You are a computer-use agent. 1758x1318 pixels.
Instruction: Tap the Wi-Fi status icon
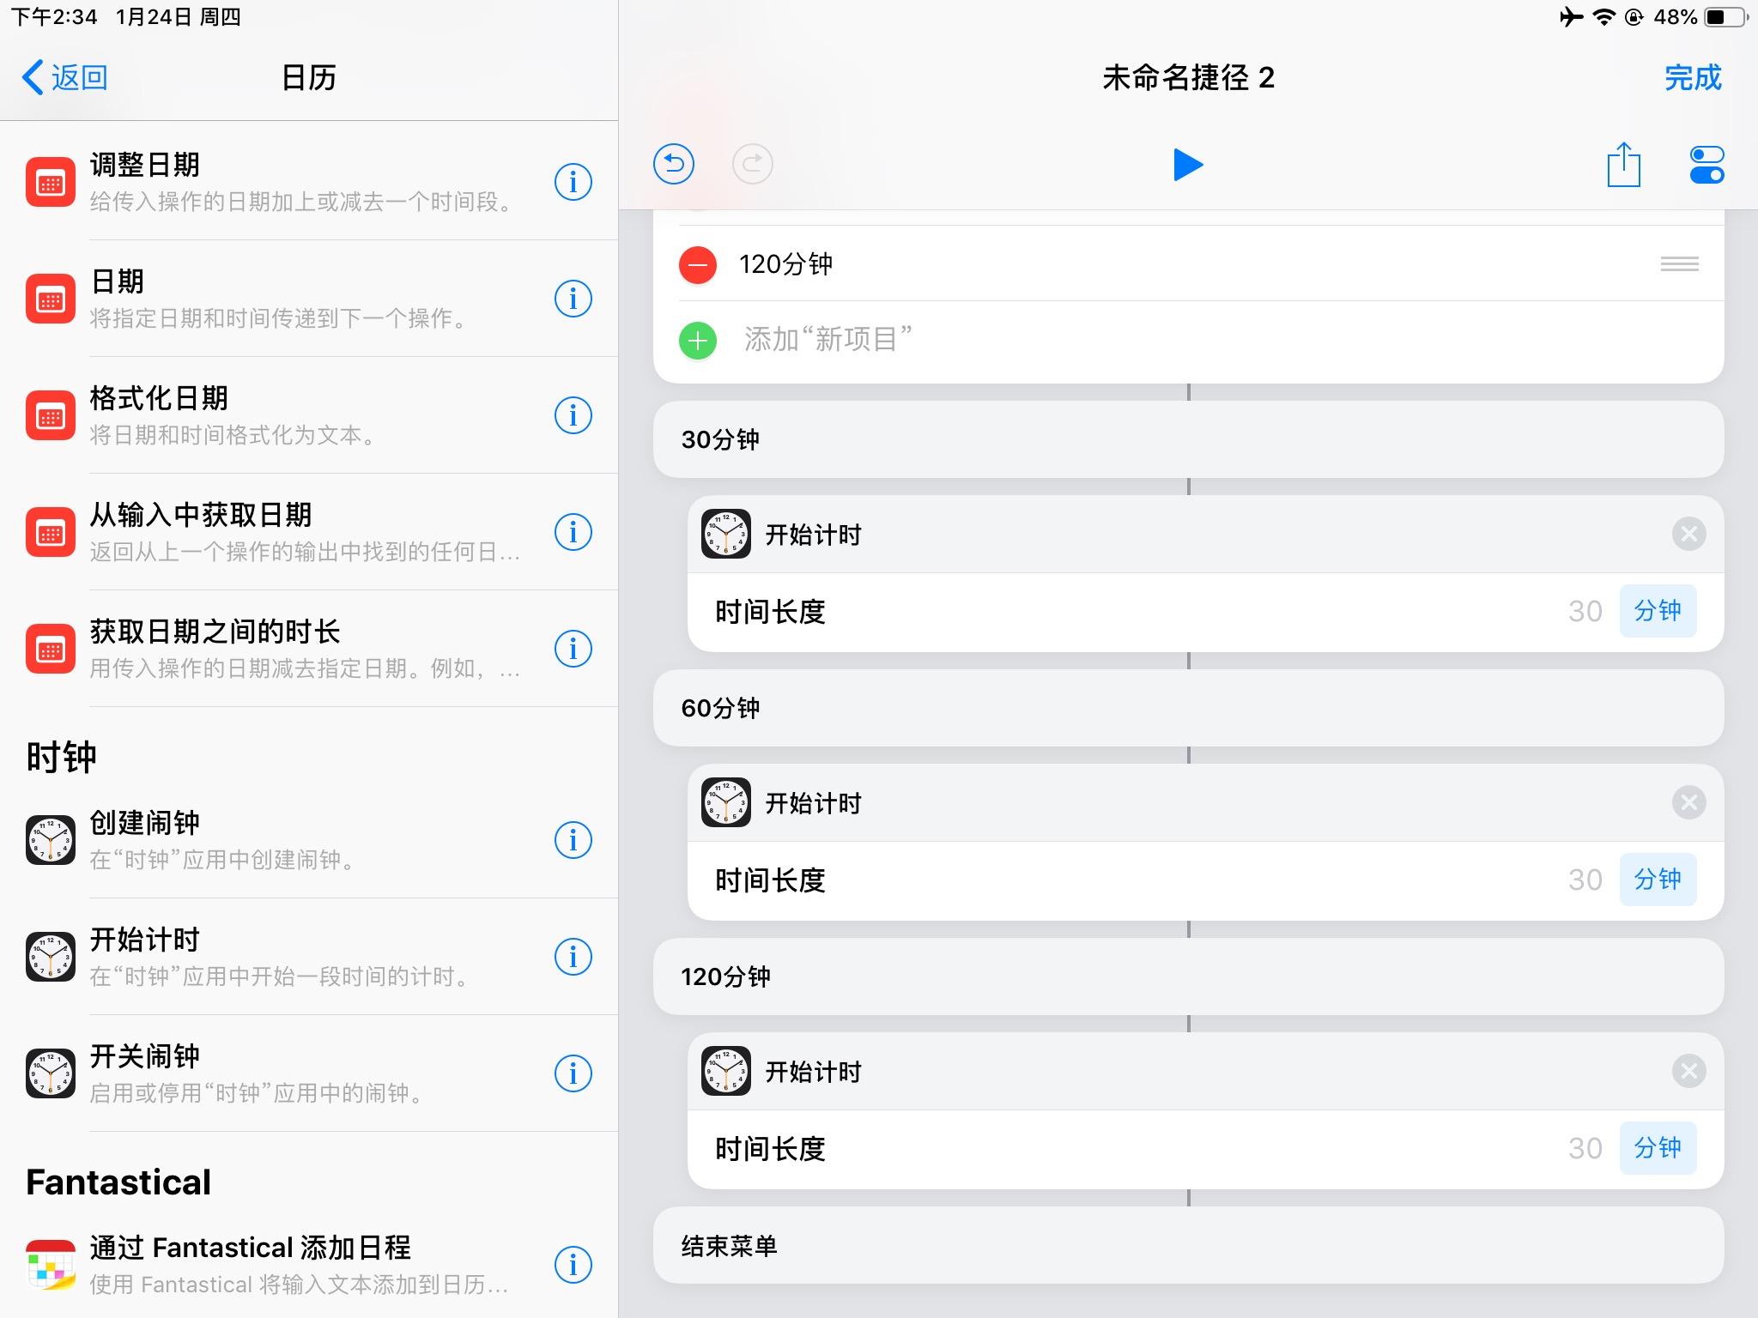click(x=1603, y=17)
